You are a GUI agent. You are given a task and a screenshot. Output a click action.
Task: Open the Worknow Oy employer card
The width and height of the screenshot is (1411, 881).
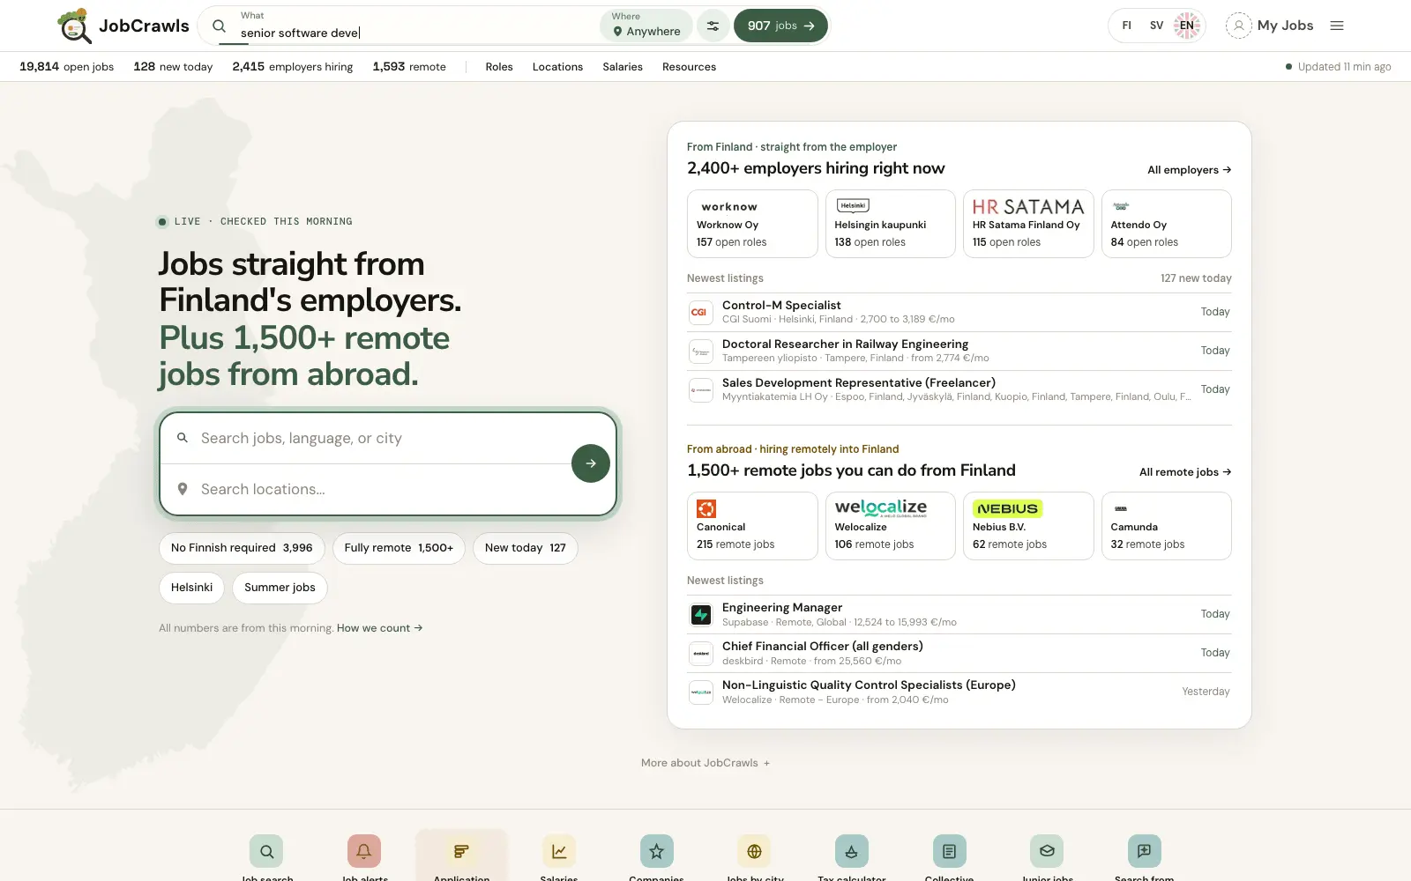[752, 224]
